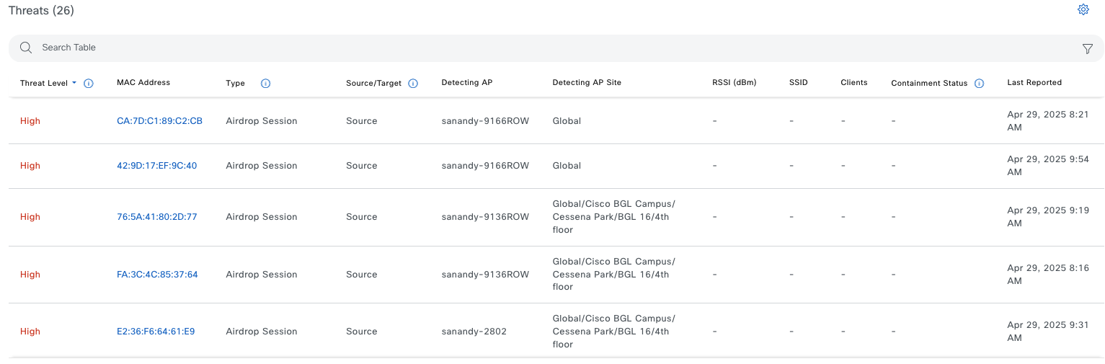
Task: Open MAC address CA:7D:C1:89:C2:CB
Action: [x=159, y=121]
